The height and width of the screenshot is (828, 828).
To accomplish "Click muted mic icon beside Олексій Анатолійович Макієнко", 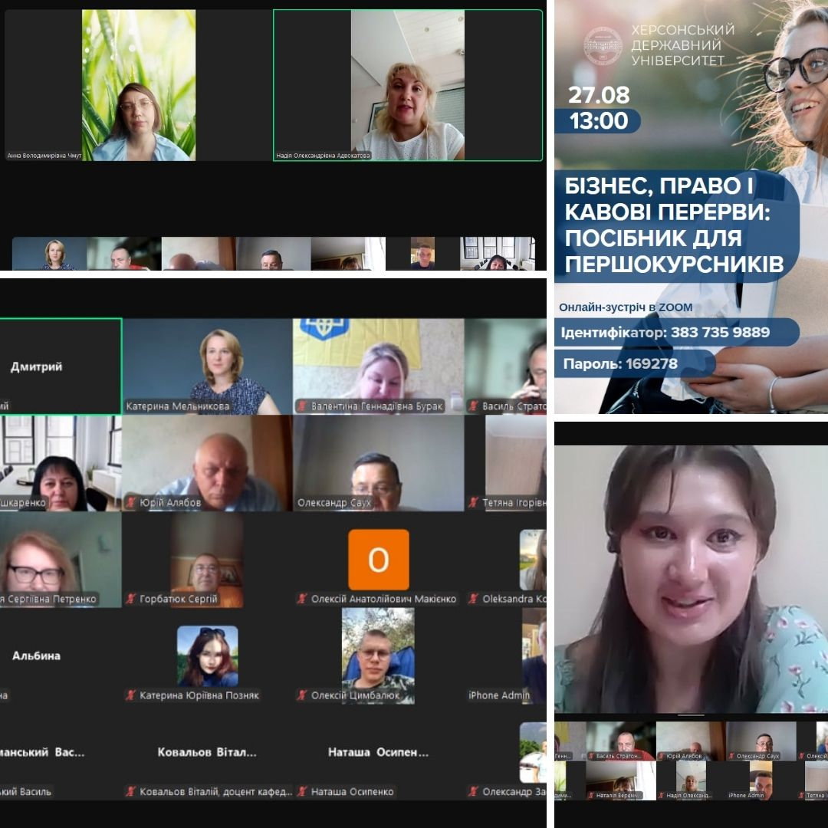I will click(x=302, y=599).
